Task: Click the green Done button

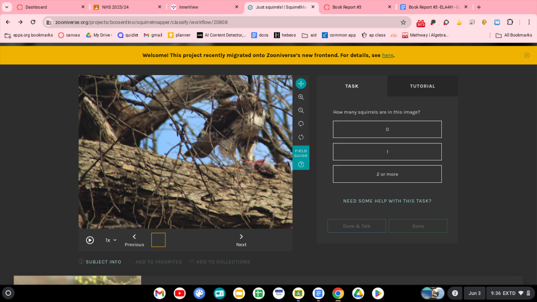Action: [x=418, y=226]
